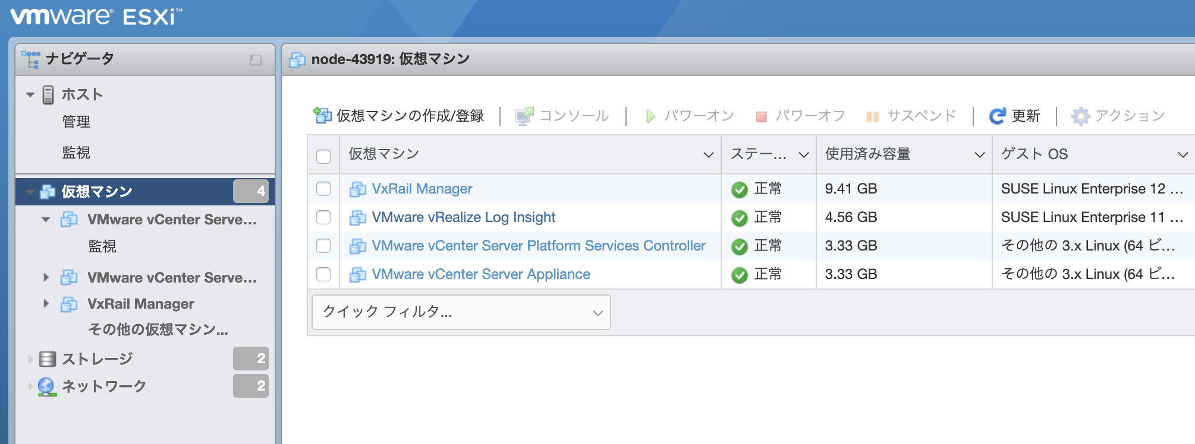Viewport: 1195px width, 444px height.
Task: Expand the second VMware vCenter Serve... node
Action: [x=46, y=277]
